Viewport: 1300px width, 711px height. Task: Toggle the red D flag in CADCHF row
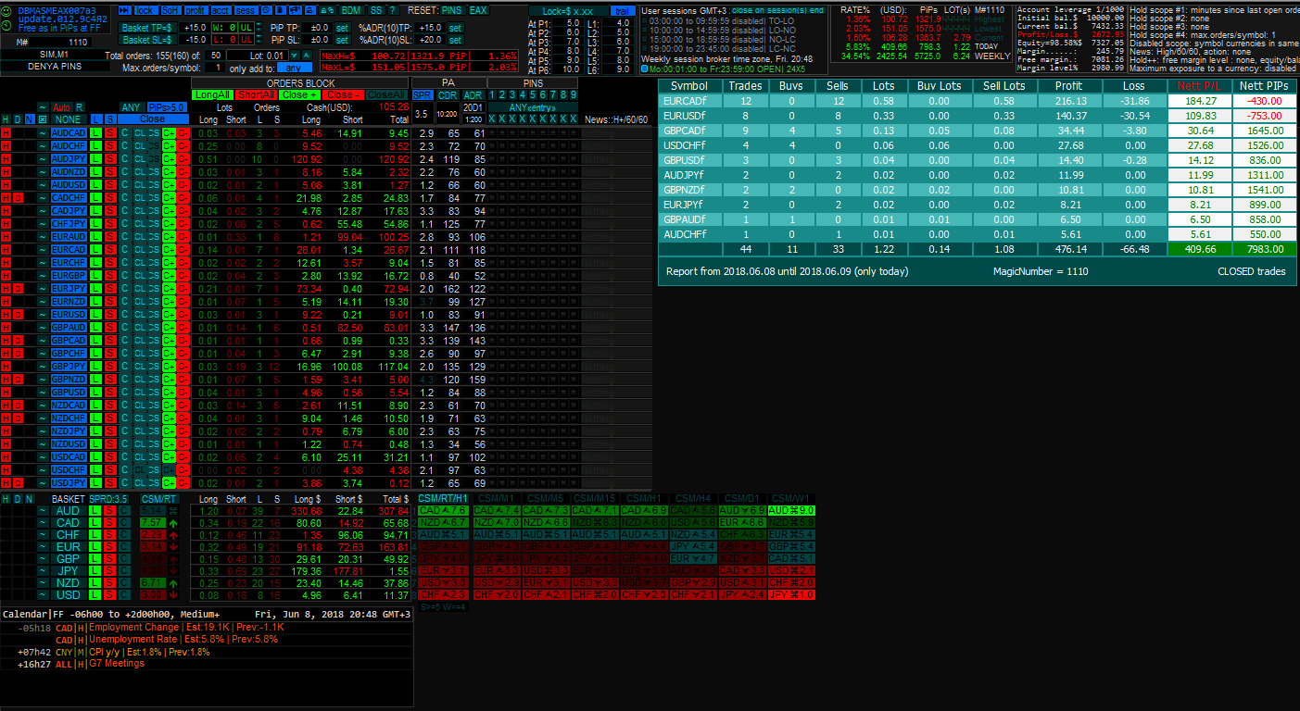[18, 198]
